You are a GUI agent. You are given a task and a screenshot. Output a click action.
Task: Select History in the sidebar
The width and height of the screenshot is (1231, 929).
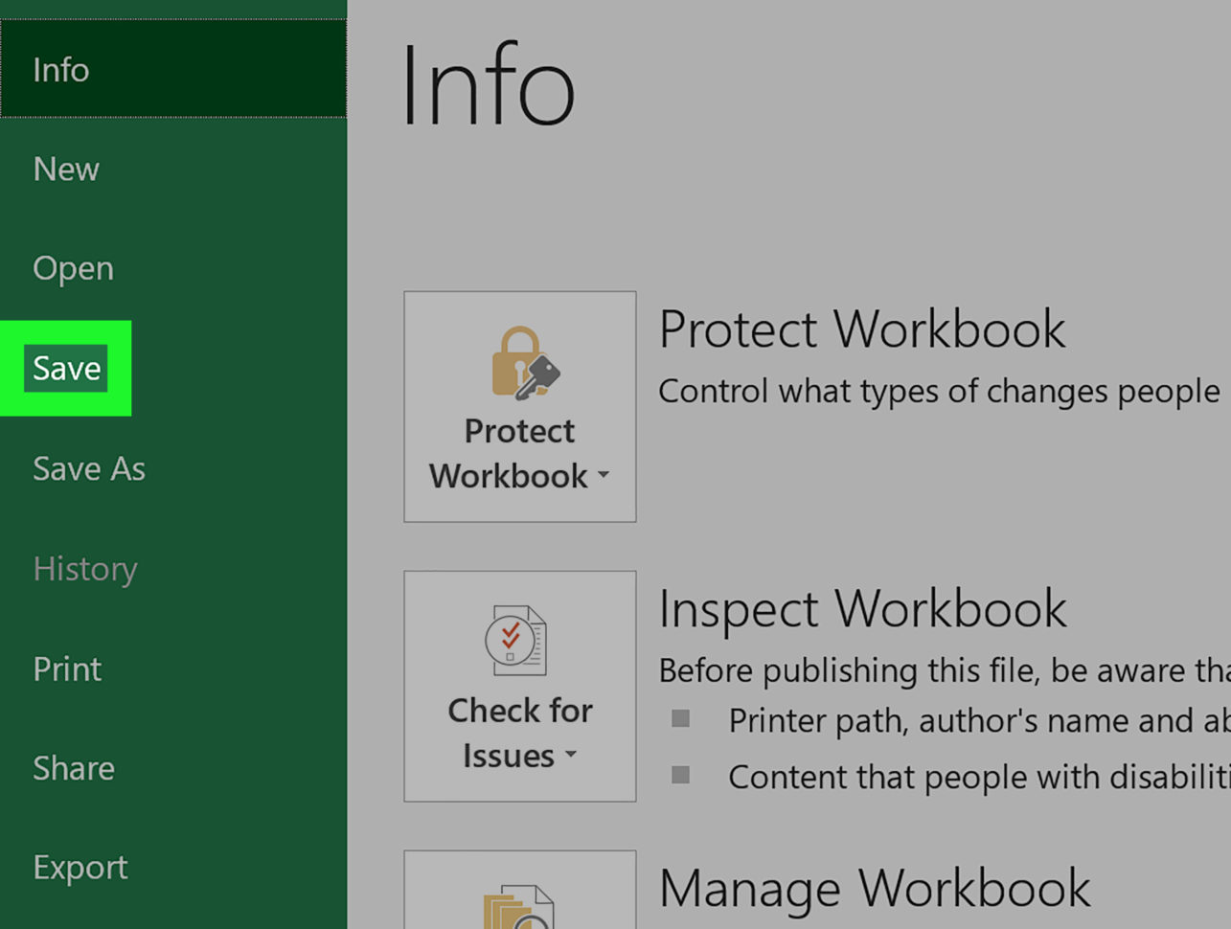click(84, 568)
